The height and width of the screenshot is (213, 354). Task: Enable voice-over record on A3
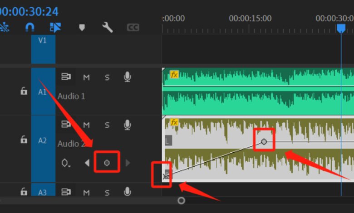click(x=128, y=191)
